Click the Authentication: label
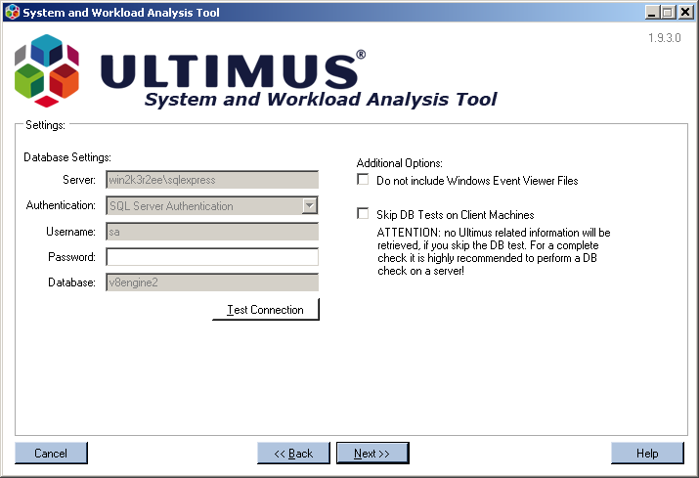This screenshot has height=478, width=699. (61, 205)
